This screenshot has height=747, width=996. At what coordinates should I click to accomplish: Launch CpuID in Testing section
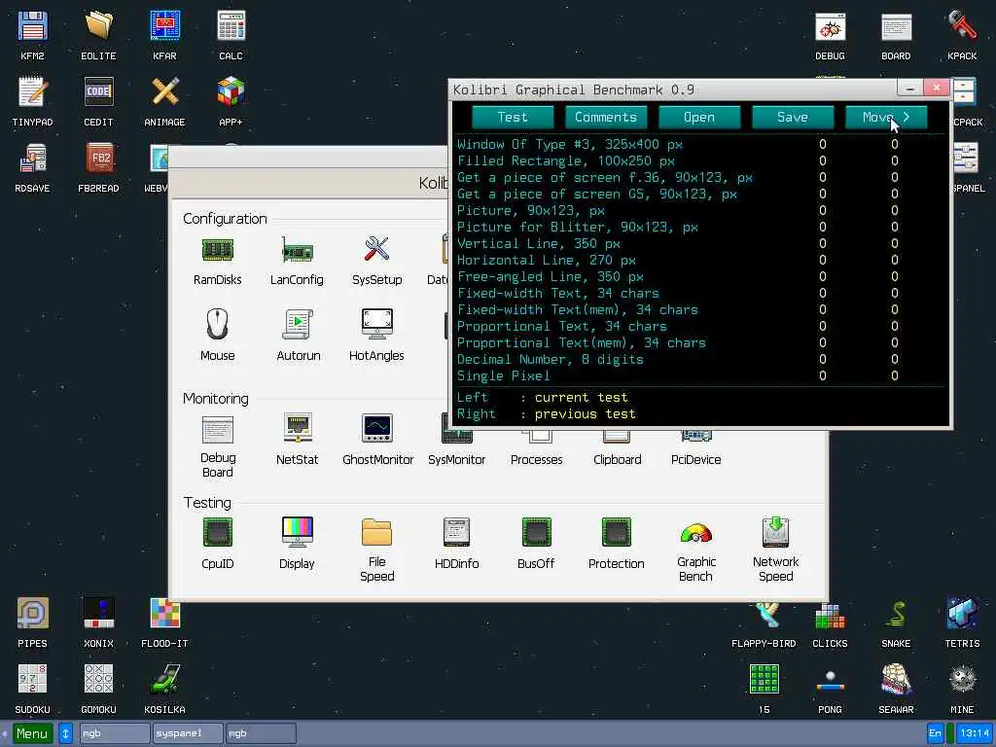click(218, 533)
